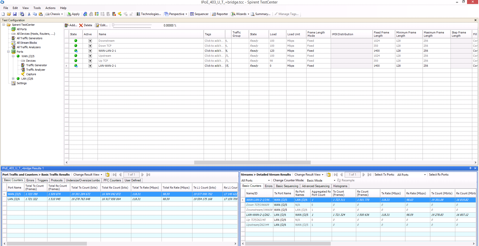
Task: Click the green-arrow list icon in main toolbar
Action: tap(97, 14)
